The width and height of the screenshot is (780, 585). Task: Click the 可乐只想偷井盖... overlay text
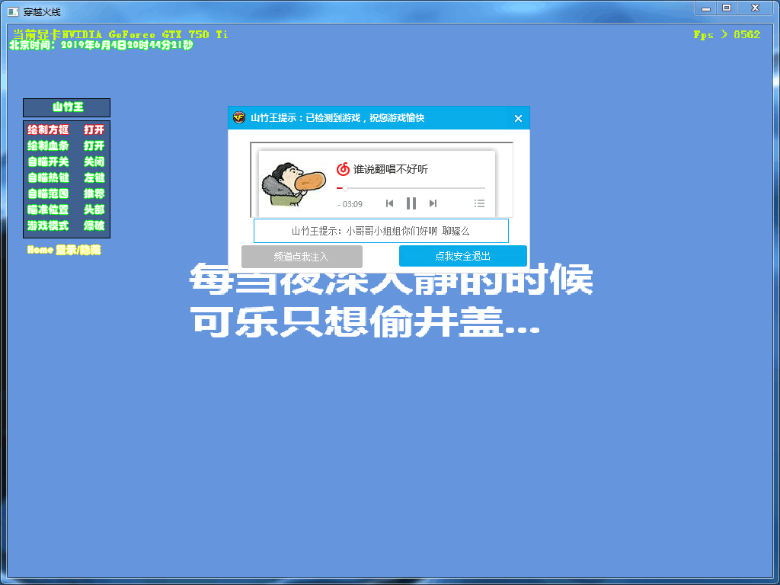pyautogui.click(x=365, y=322)
